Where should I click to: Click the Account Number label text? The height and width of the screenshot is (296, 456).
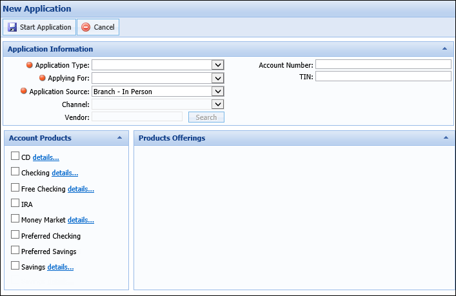tap(286, 65)
